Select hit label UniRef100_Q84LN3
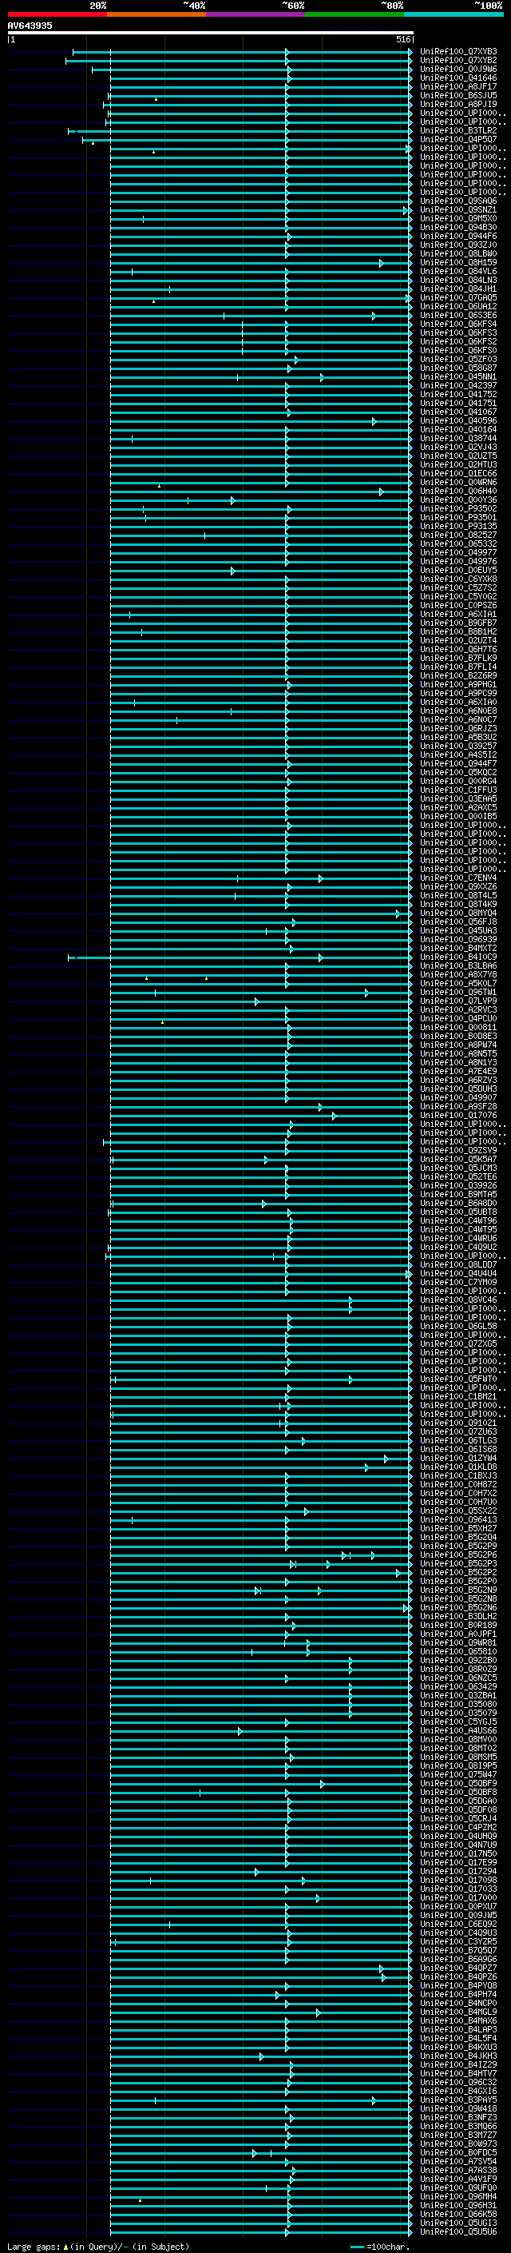Image resolution: width=511 pixels, height=2253 pixels. [x=458, y=280]
